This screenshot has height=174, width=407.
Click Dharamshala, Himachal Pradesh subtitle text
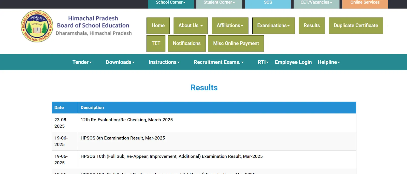click(x=94, y=33)
